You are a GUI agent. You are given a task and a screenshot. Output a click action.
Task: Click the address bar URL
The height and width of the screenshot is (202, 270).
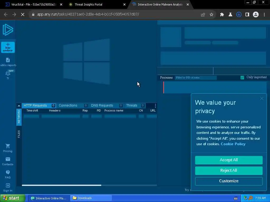coord(88,14)
